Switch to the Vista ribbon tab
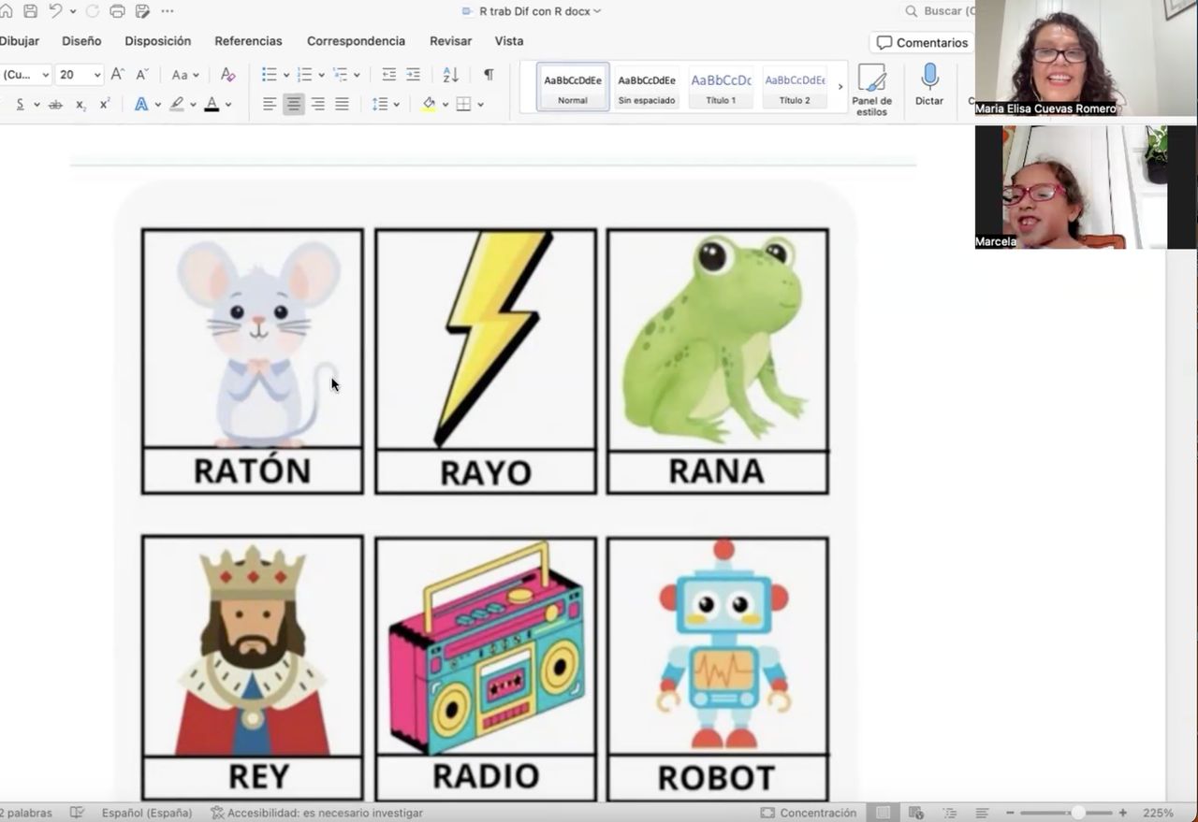The image size is (1198, 822). pyautogui.click(x=509, y=41)
